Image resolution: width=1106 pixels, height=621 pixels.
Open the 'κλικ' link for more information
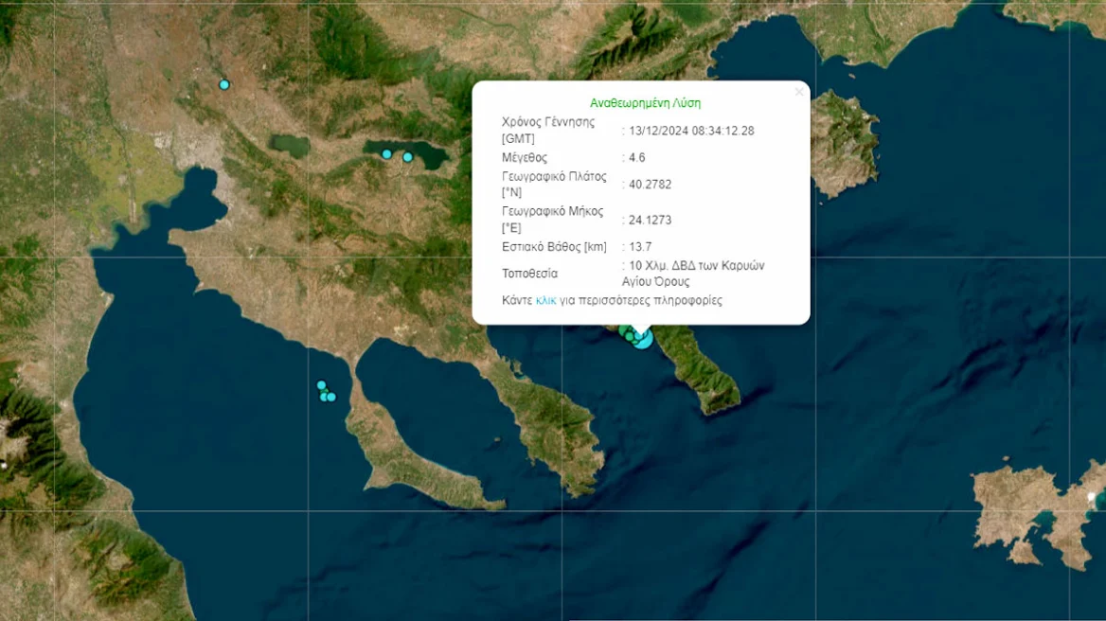545,300
